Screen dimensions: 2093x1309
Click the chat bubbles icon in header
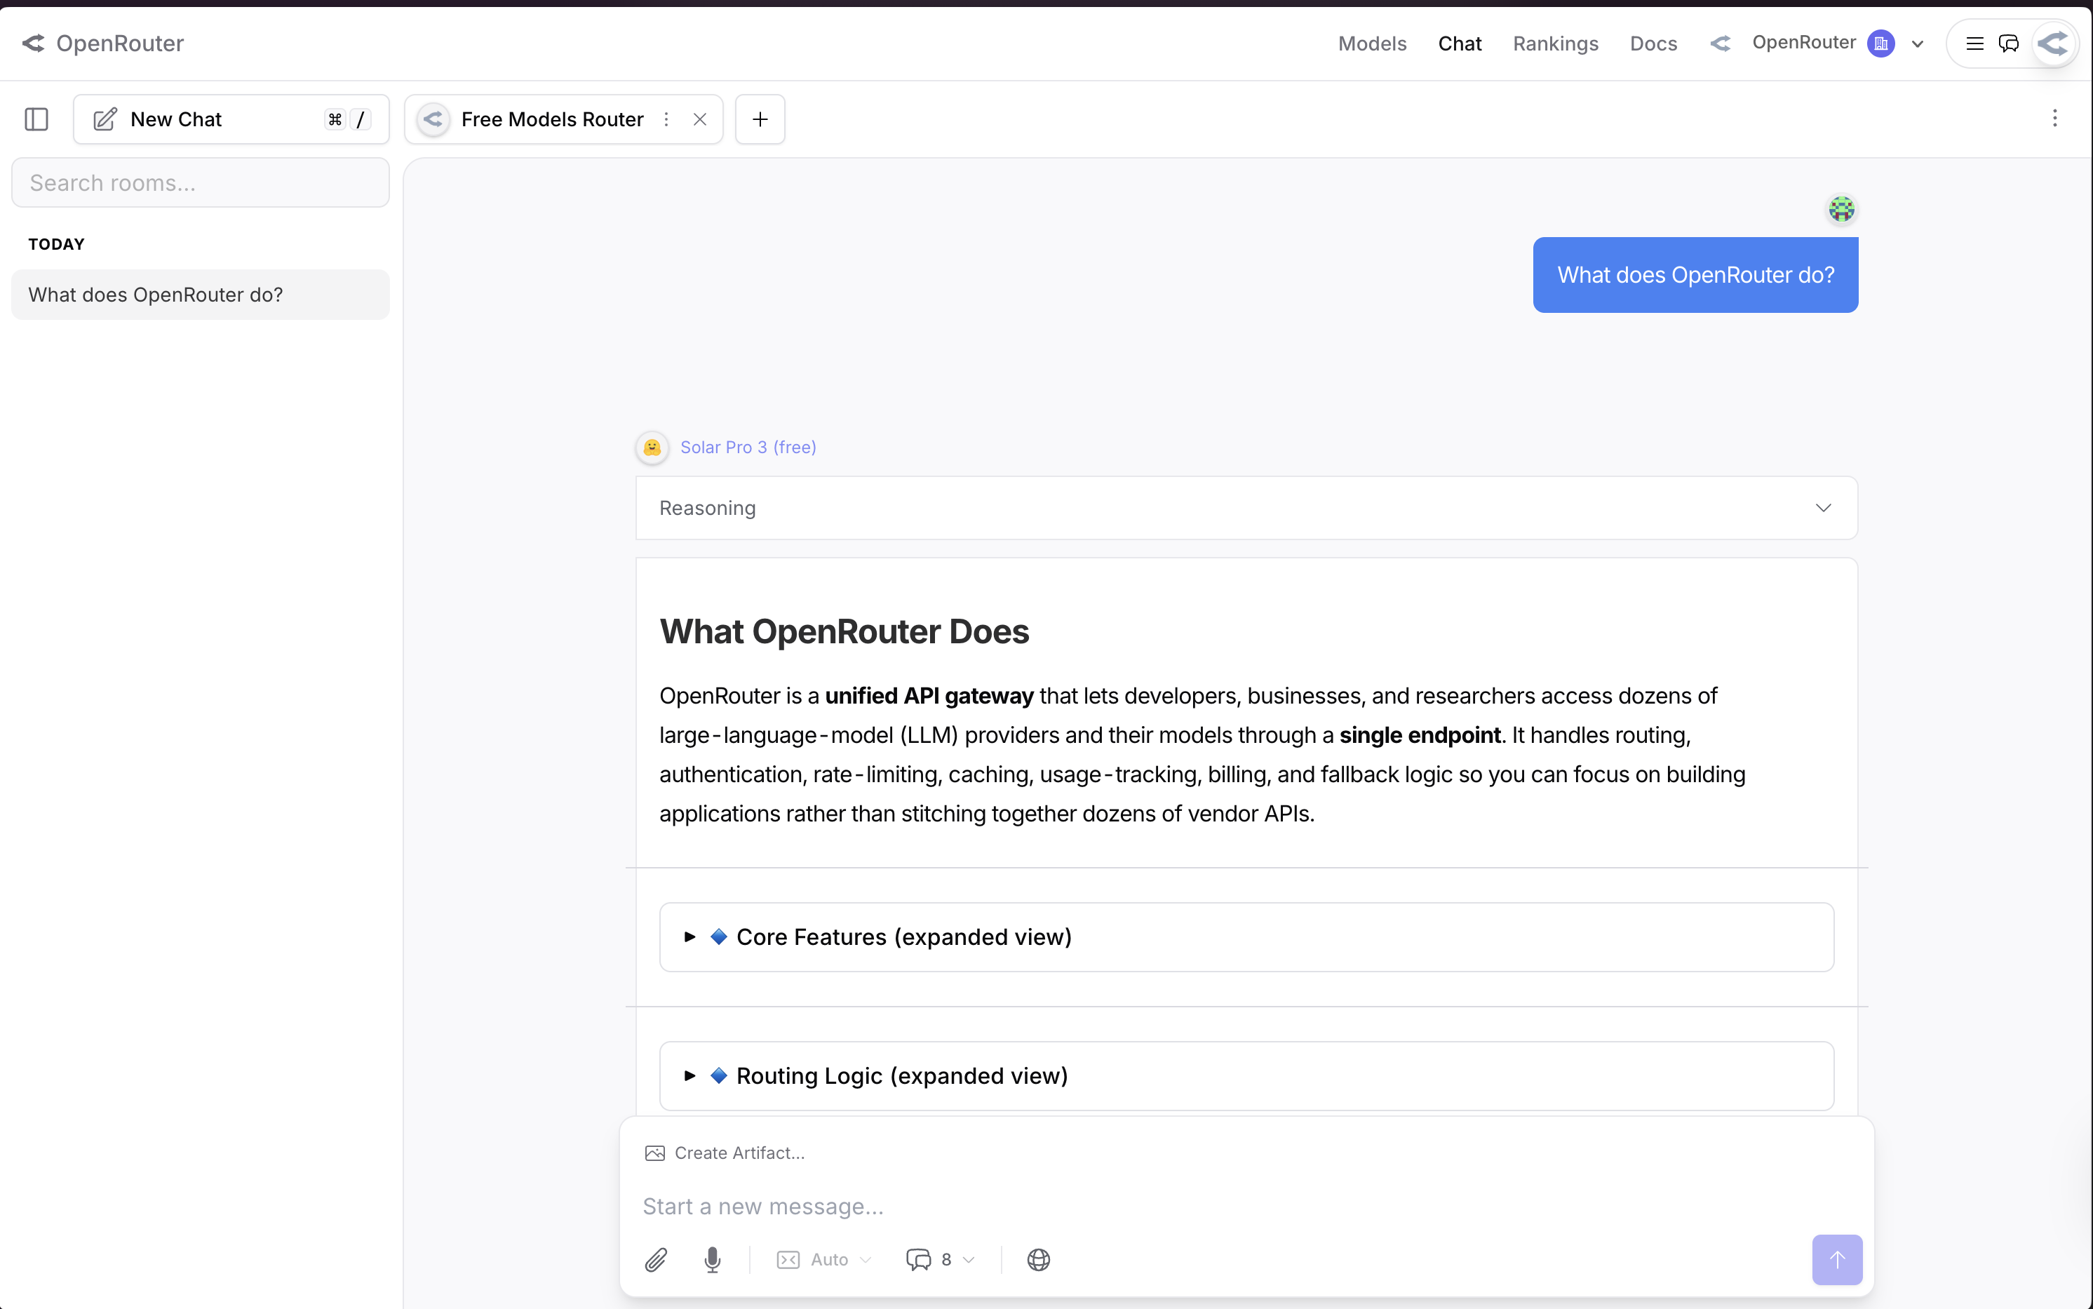2008,43
